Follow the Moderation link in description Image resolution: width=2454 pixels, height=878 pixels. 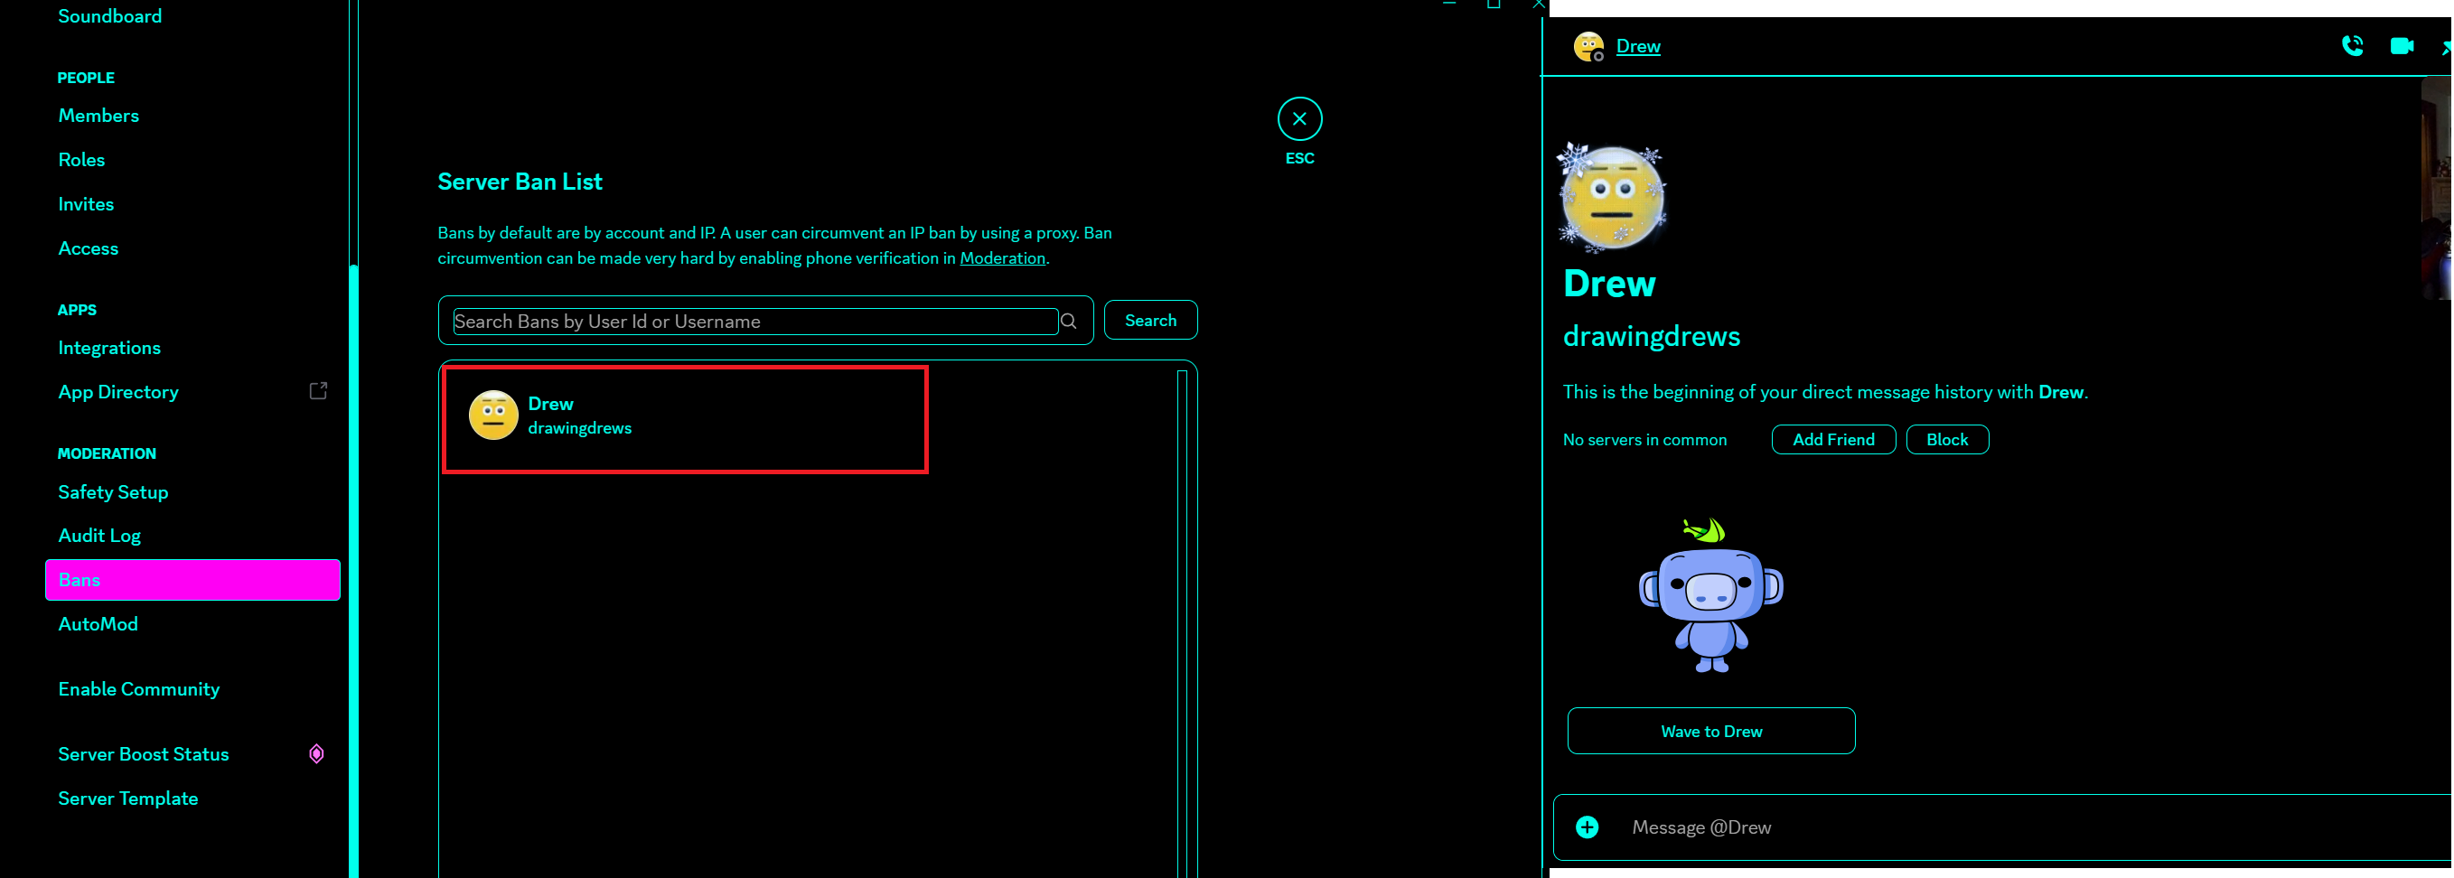pos(1002,258)
